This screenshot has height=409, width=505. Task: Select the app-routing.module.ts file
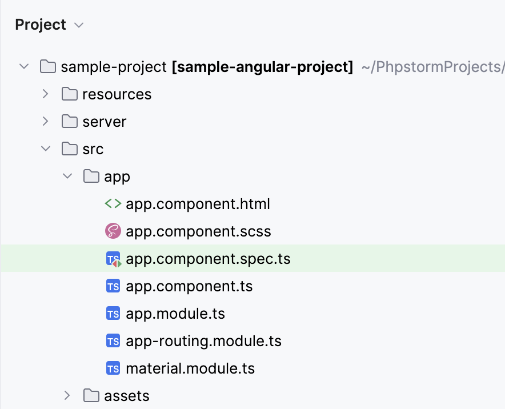coord(203,342)
